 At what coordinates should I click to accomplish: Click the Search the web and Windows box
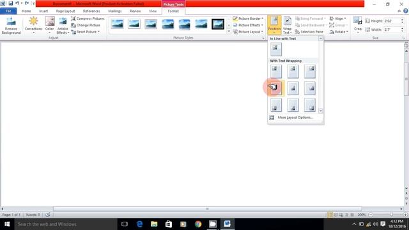66,224
